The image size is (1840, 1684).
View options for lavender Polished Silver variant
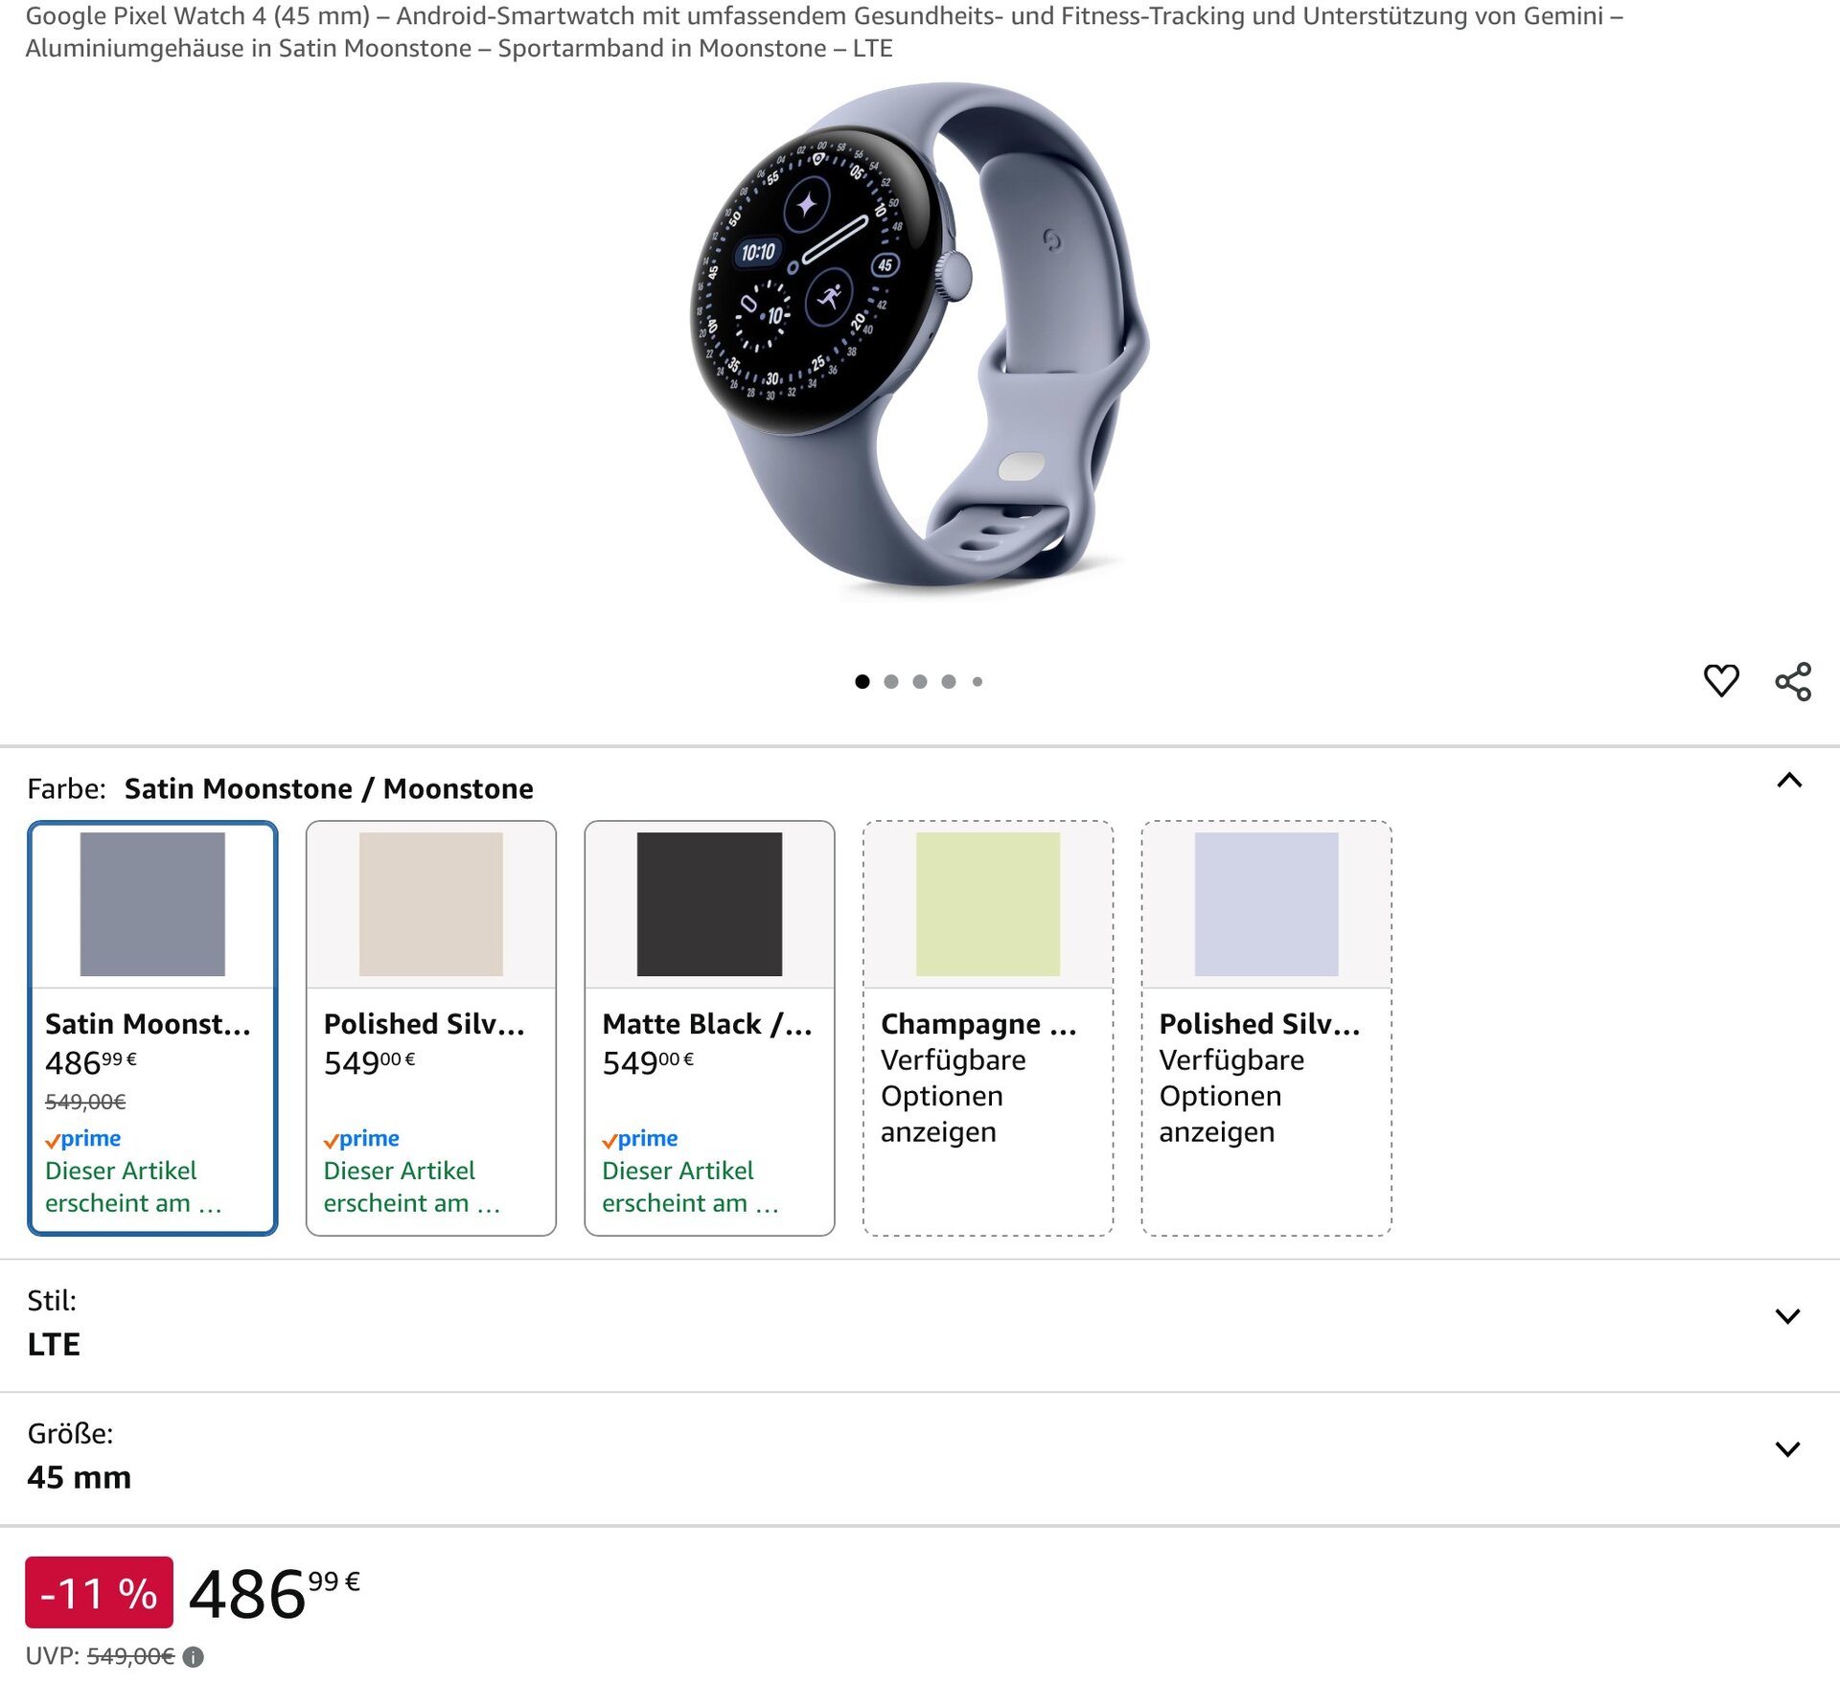pos(1266,1027)
